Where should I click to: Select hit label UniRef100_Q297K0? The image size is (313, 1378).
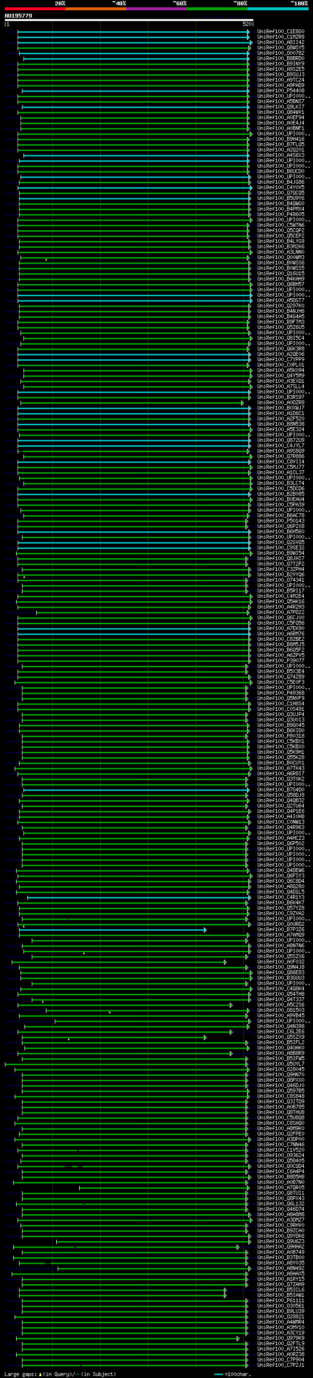280,306
